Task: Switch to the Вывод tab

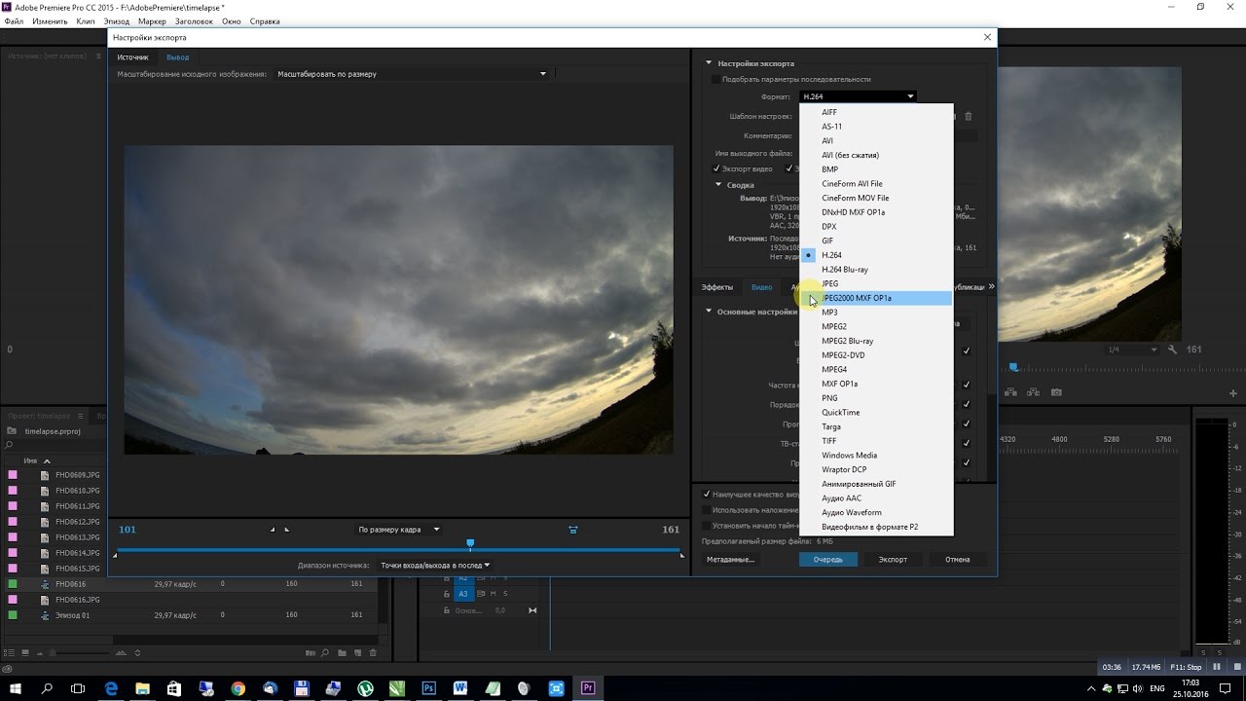Action: click(x=177, y=57)
